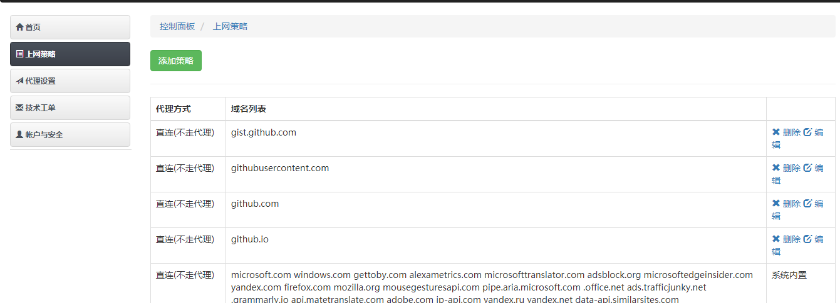
Task: Delete the gist.github.com policy row
Action: 786,132
